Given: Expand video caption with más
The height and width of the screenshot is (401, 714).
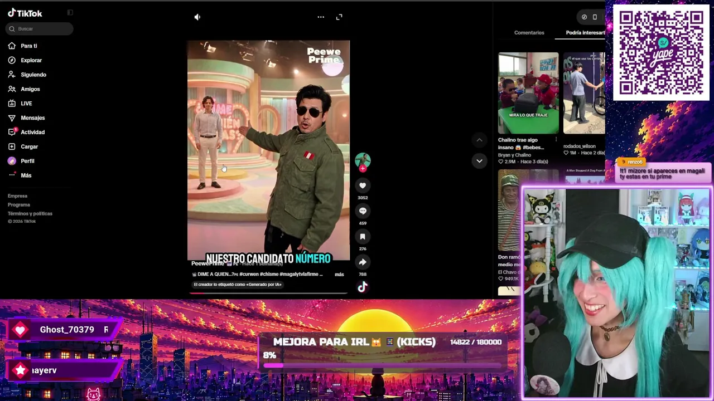Looking at the screenshot, I should tap(339, 275).
